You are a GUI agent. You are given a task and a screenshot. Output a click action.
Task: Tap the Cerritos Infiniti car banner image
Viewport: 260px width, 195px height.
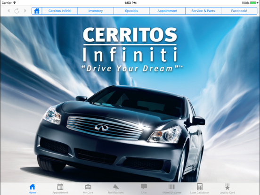(x=130, y=99)
